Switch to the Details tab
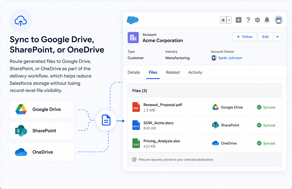 coord(134,72)
